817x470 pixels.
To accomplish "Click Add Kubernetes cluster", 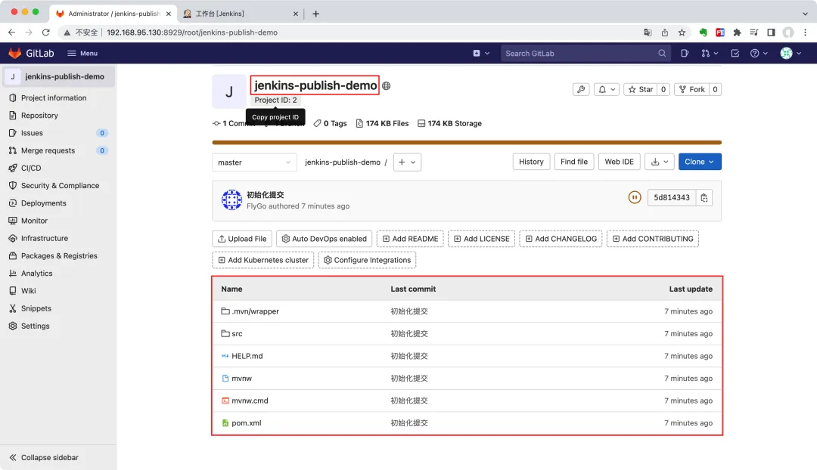I will coord(263,260).
